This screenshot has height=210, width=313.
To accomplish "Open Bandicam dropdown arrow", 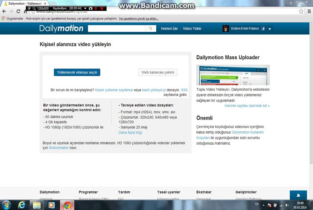I will coord(85,8).
